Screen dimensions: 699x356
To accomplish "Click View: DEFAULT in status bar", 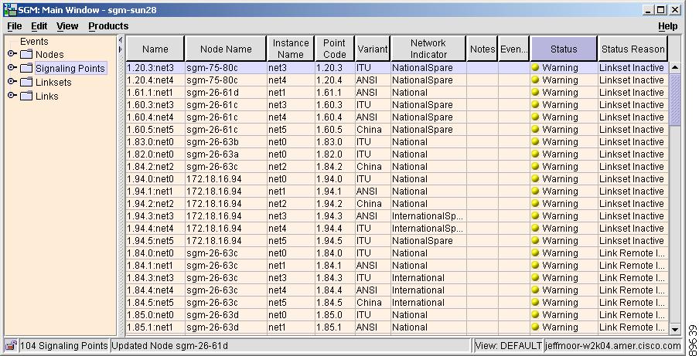I will 508,346.
